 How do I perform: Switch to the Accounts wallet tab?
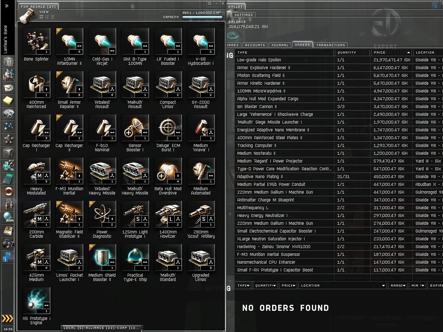click(255, 45)
